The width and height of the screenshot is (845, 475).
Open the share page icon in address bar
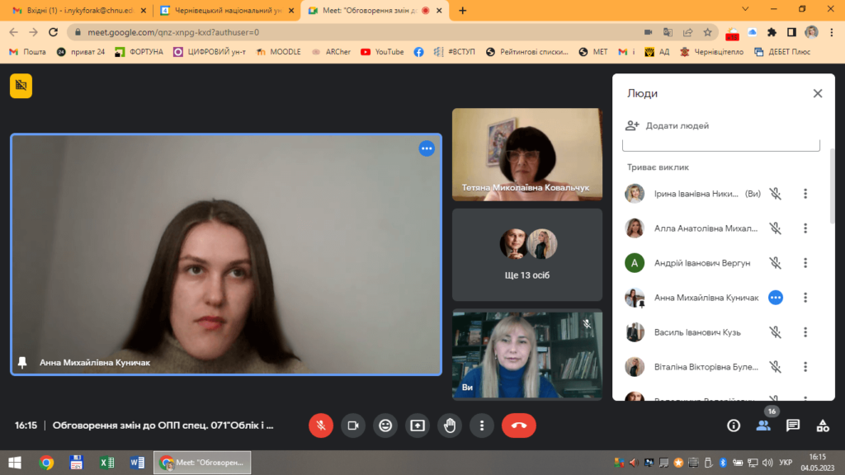(x=687, y=32)
